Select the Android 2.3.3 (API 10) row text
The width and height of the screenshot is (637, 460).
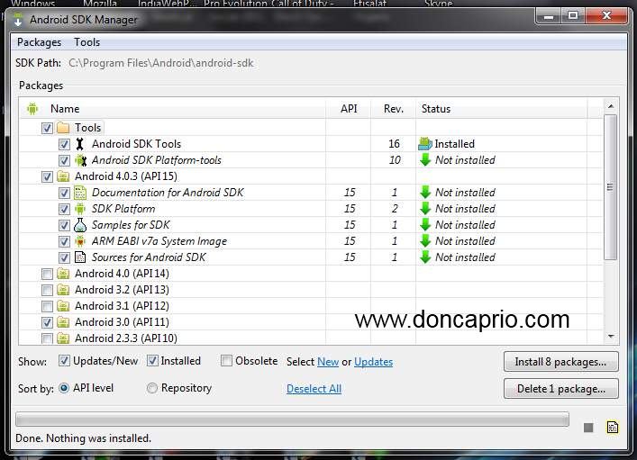(126, 338)
